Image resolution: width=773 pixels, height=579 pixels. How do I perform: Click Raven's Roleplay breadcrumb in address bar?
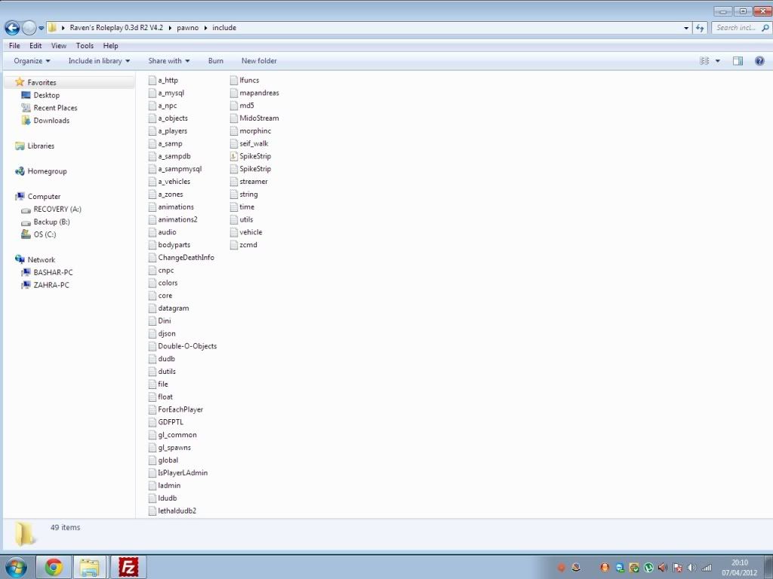(115, 28)
